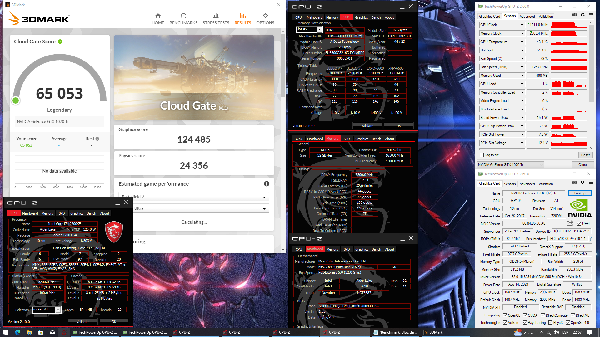Open GPU selector NVIDIA GeForce GTX 1070 Ti dropdown
Screen dimensions: 600x337
click(511, 165)
